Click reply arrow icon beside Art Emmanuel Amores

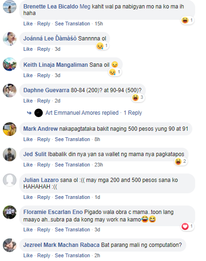(29, 113)
